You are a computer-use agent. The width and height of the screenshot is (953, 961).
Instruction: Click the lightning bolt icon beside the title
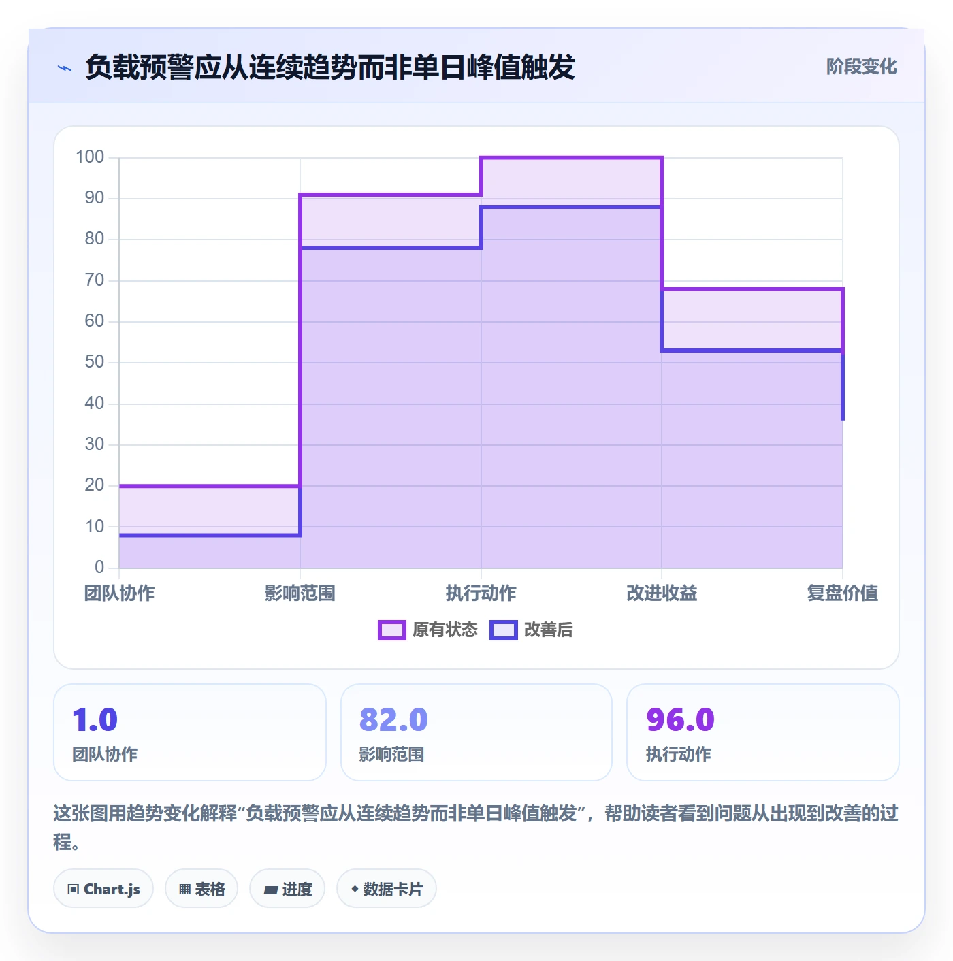tap(65, 68)
